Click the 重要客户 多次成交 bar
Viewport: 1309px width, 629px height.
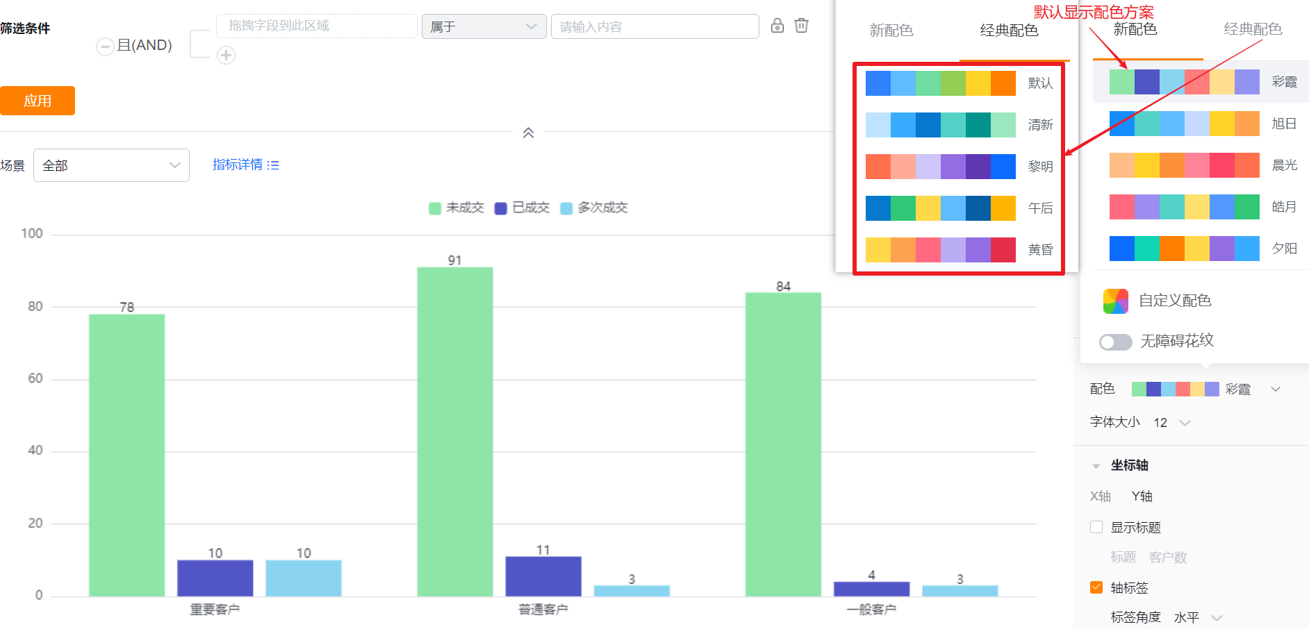[x=304, y=578]
